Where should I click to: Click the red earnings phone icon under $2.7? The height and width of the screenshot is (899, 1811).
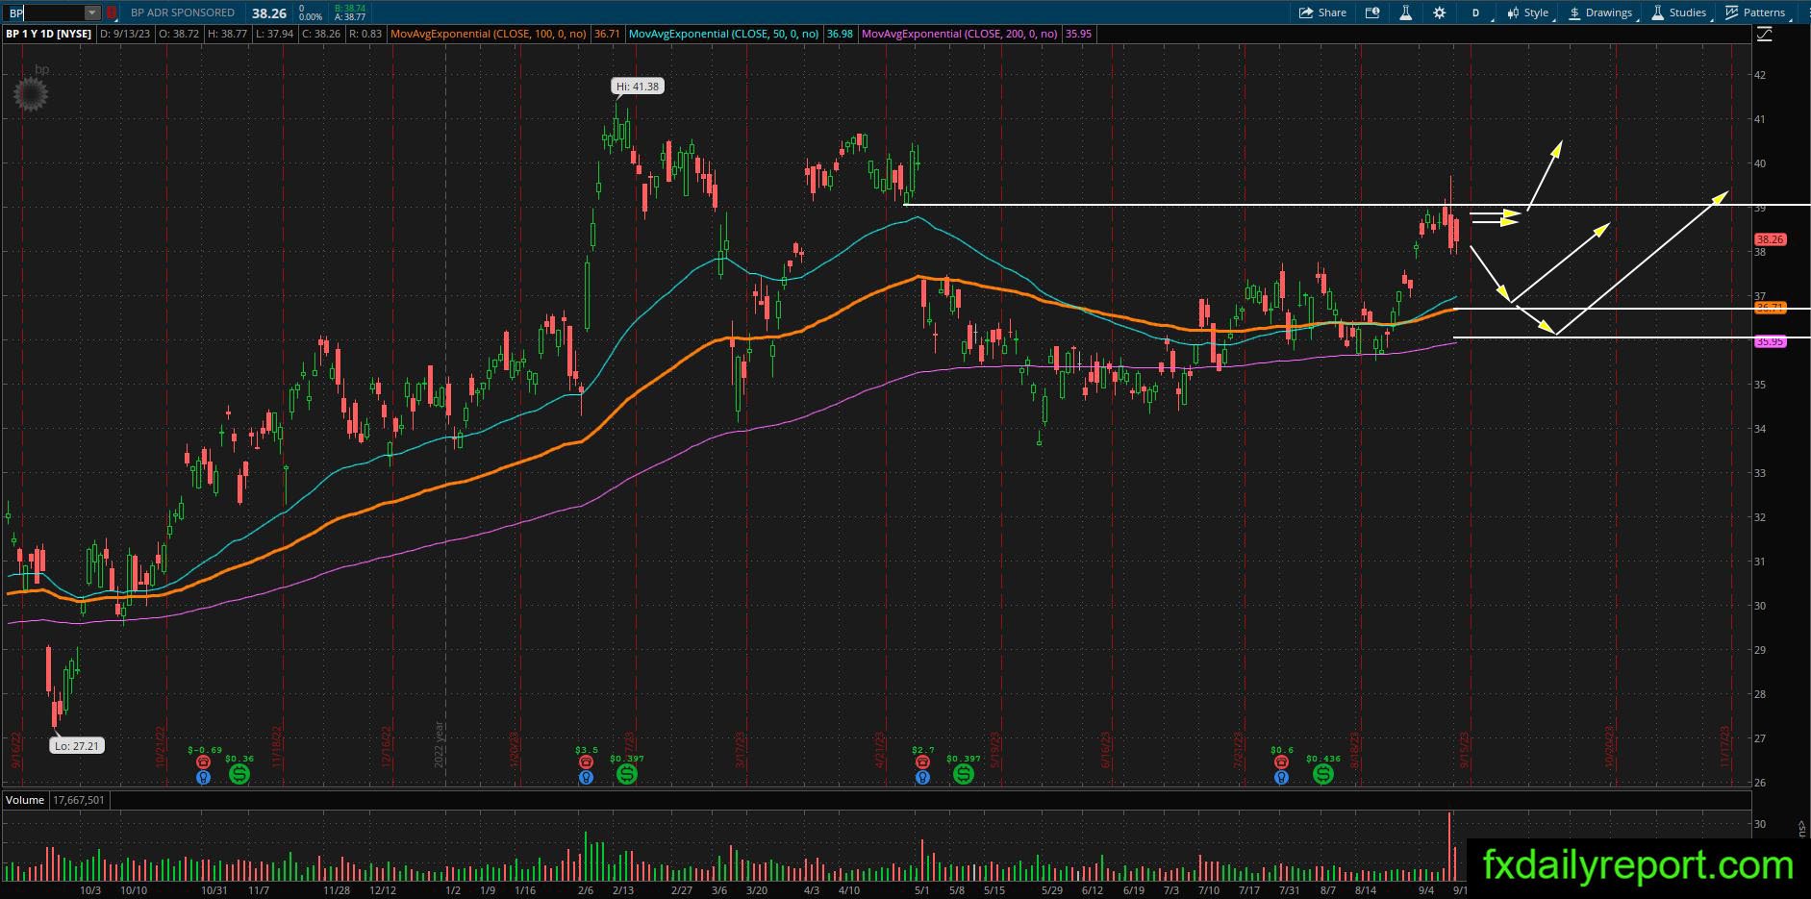point(922,762)
